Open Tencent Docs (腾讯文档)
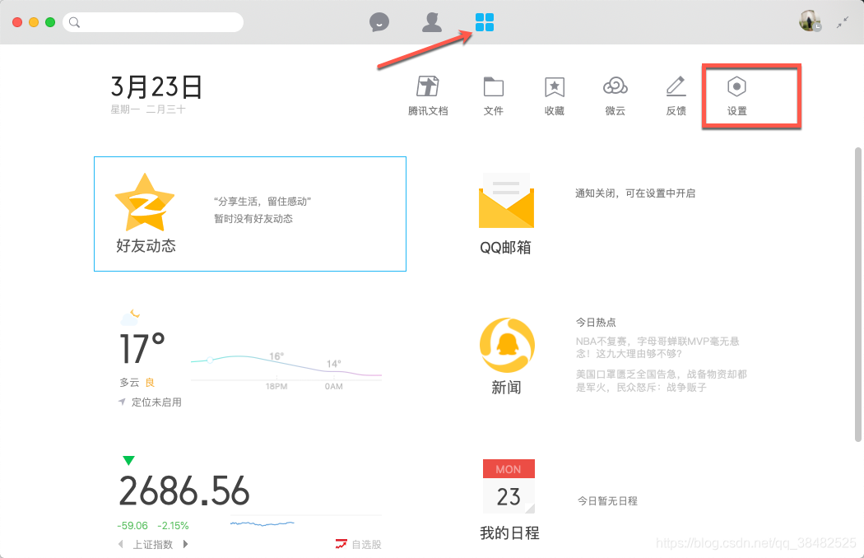864x558 pixels. pyautogui.click(x=428, y=96)
